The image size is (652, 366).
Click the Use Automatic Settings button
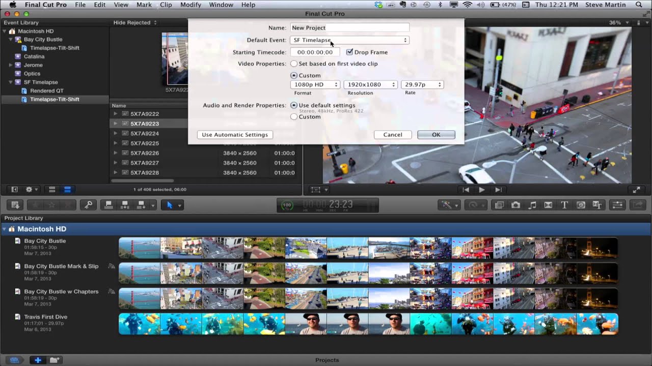[x=235, y=135]
